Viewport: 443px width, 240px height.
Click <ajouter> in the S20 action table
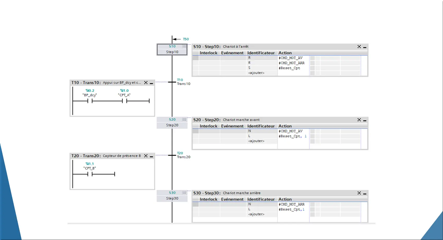coord(256,141)
